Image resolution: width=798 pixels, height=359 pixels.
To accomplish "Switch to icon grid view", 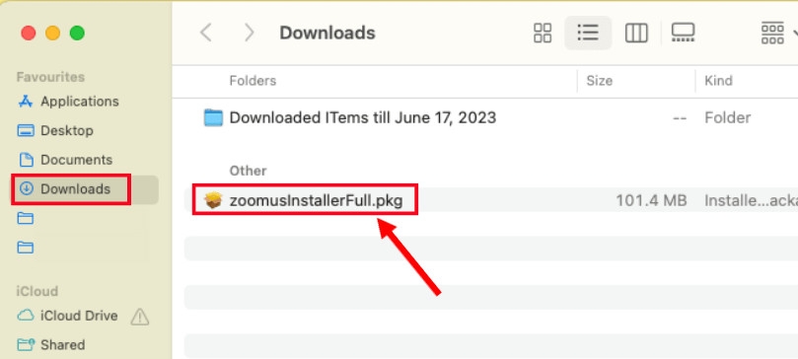I will pos(543,34).
